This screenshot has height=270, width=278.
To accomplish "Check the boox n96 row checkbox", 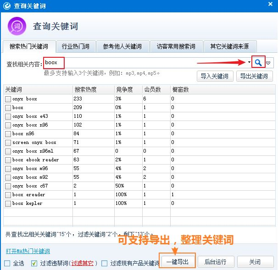I will (8, 134).
